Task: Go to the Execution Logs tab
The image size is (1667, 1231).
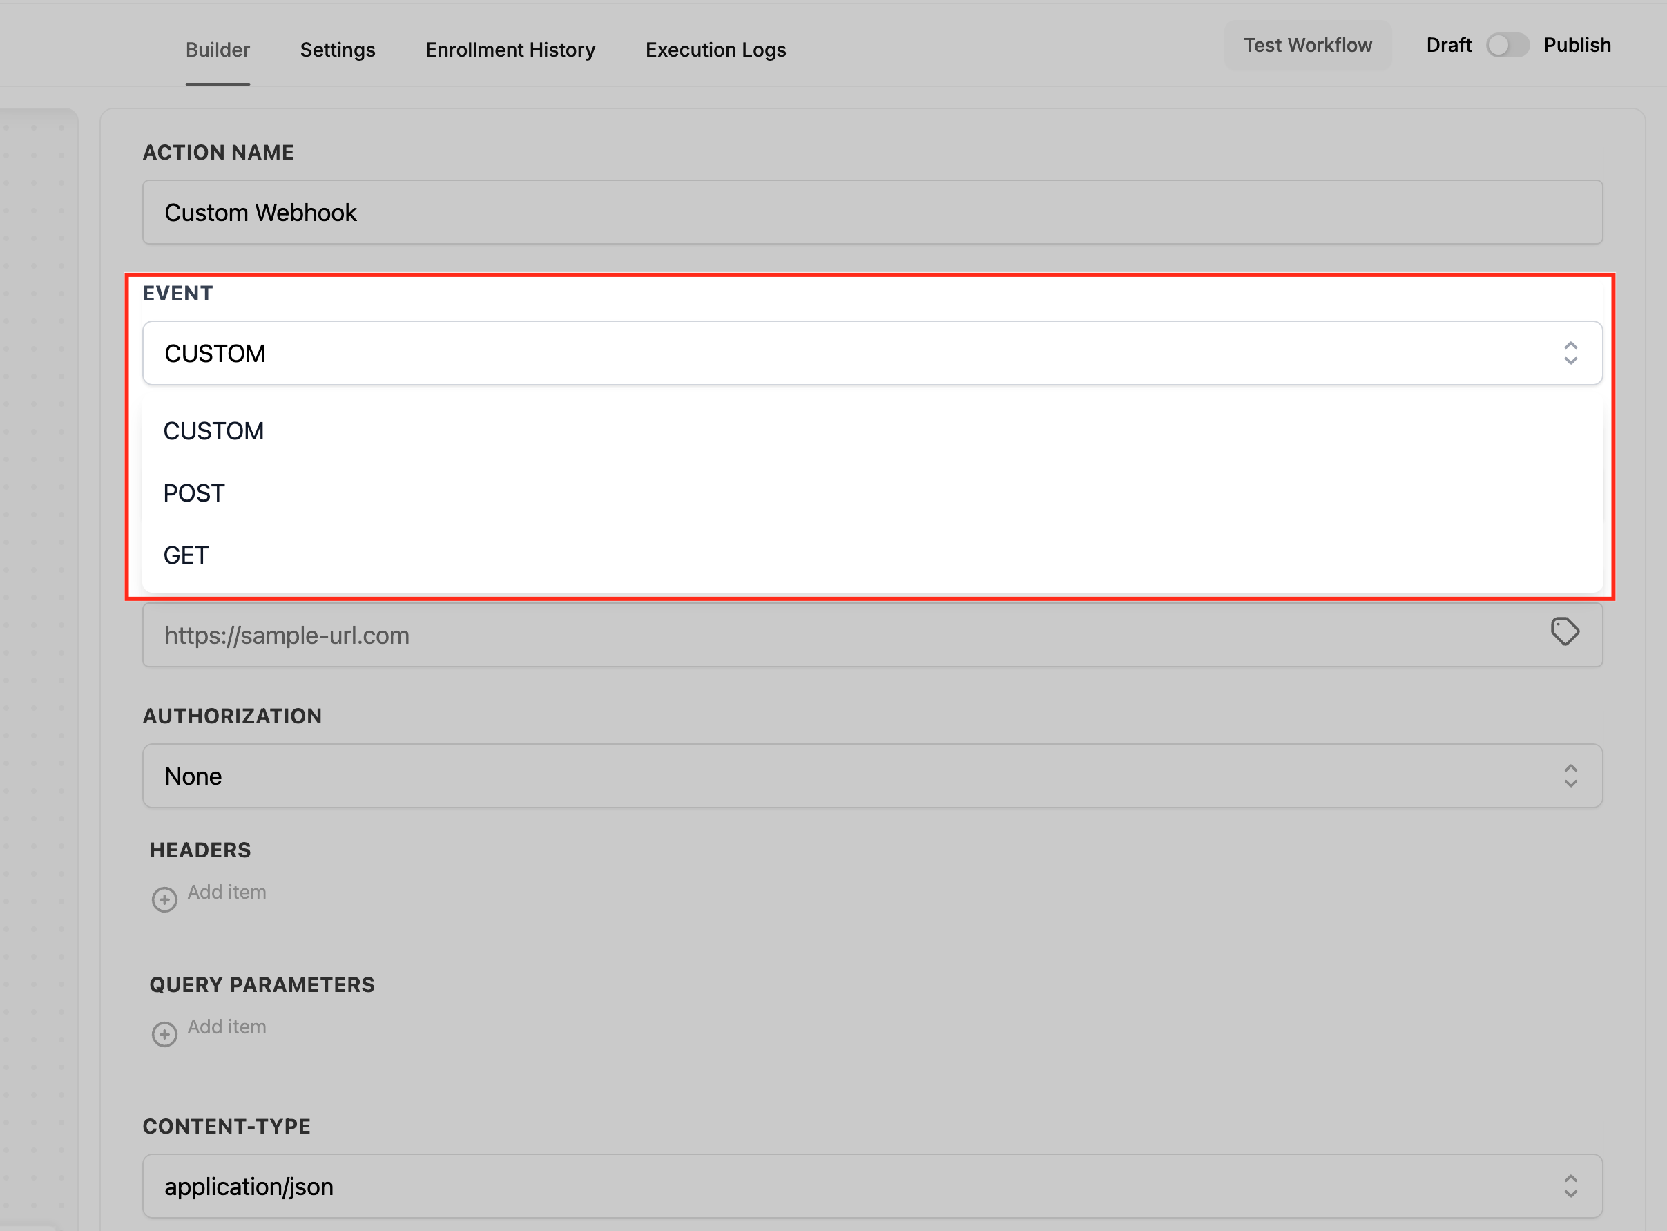Action: (715, 50)
